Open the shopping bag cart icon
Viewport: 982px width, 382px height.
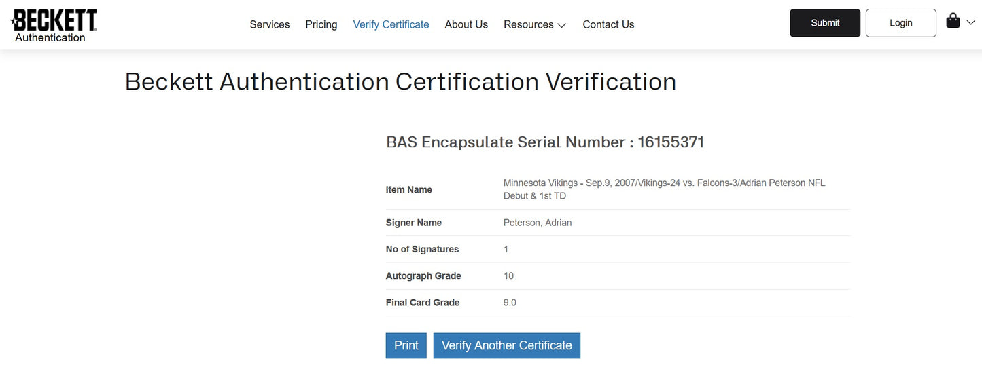(953, 22)
